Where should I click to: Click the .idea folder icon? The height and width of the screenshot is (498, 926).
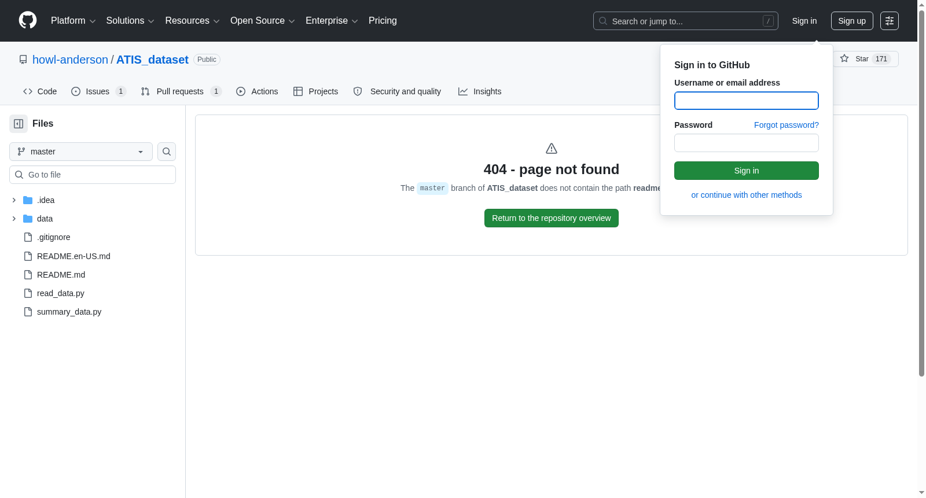click(x=28, y=200)
